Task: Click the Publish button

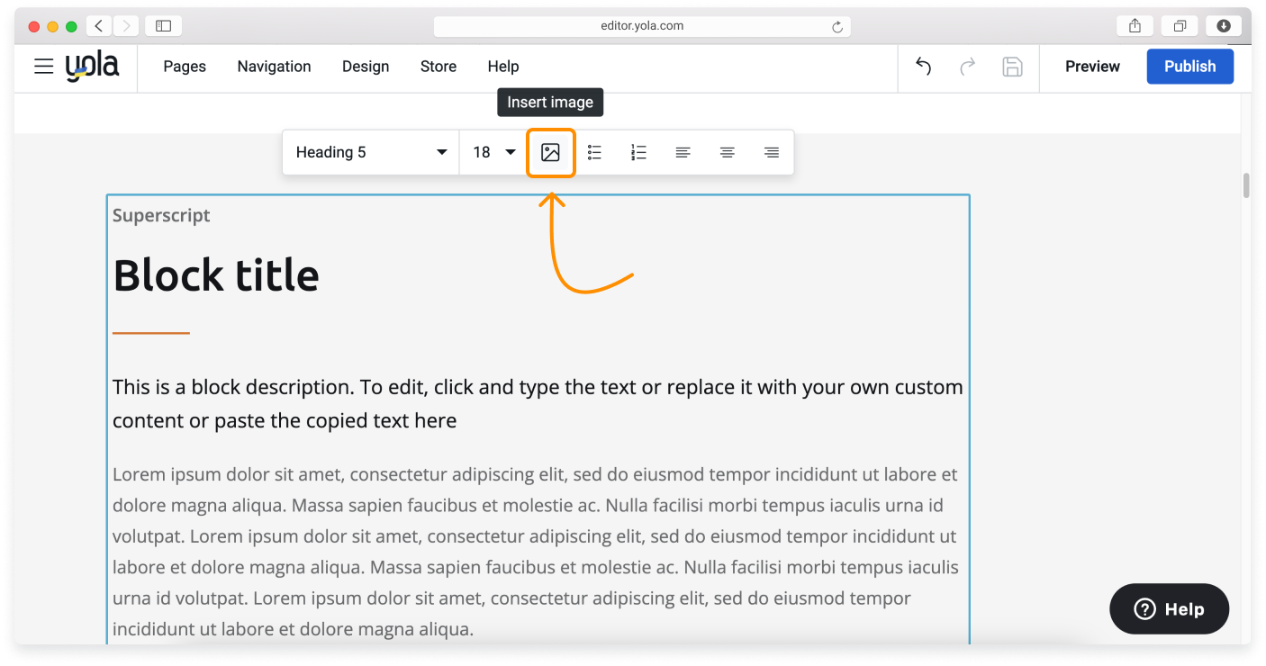Action: (x=1189, y=67)
